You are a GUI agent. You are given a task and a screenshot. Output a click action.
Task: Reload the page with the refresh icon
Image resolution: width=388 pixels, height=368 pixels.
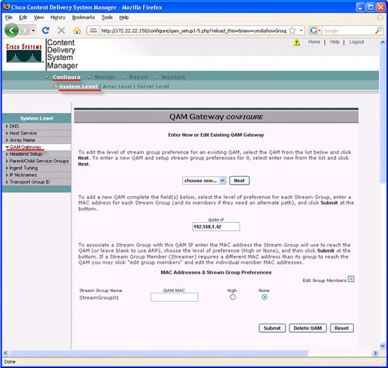46,30
